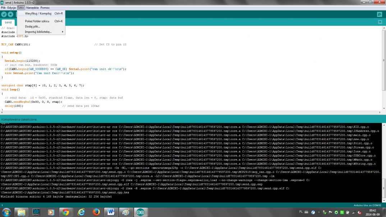
Task: Close the open Szkic menu
Action: coord(21,8)
